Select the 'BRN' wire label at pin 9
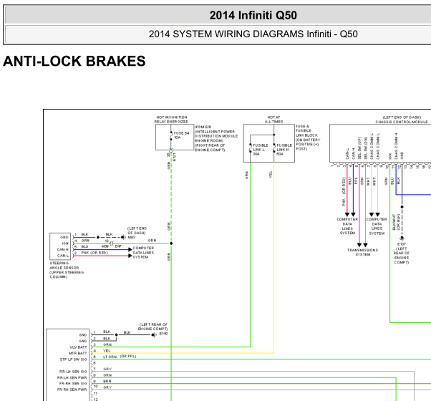This screenshot has width=431, height=401. (107, 381)
